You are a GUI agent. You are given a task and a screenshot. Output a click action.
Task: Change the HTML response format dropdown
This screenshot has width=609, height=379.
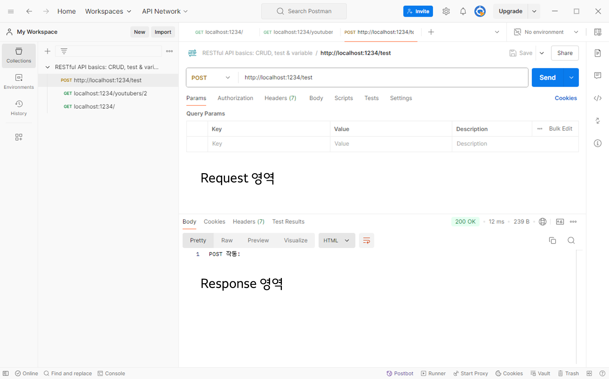(x=337, y=241)
